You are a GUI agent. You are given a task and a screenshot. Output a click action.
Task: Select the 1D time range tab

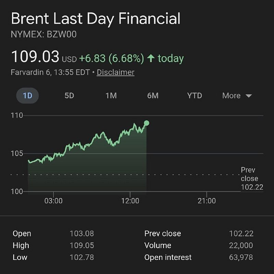tap(27, 96)
